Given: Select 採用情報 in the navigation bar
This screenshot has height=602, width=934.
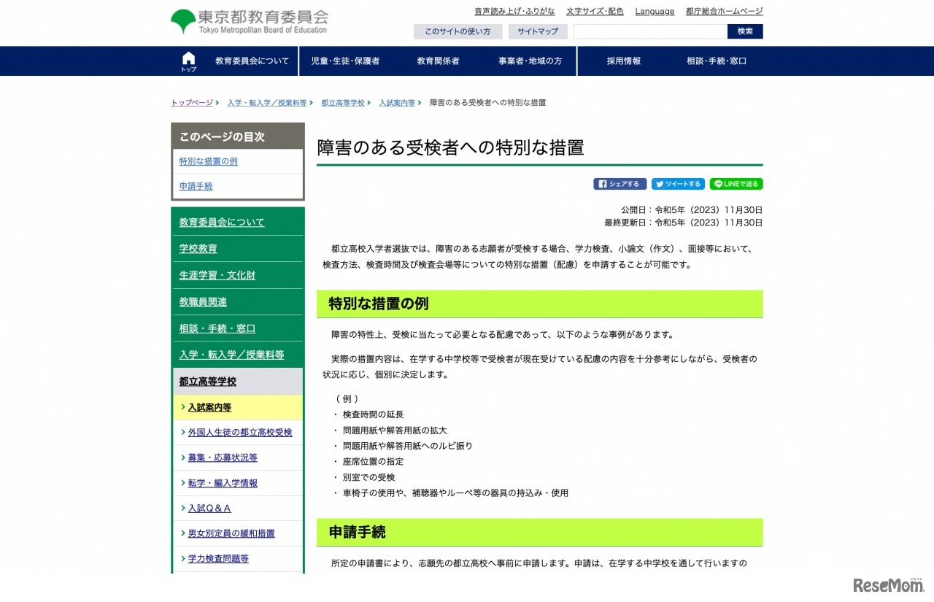Looking at the screenshot, I should click(x=622, y=61).
